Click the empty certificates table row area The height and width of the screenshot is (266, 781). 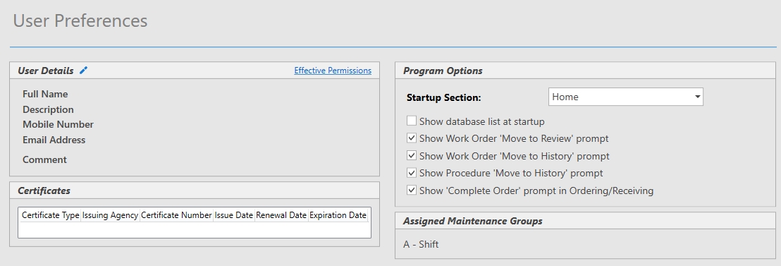[x=195, y=229]
